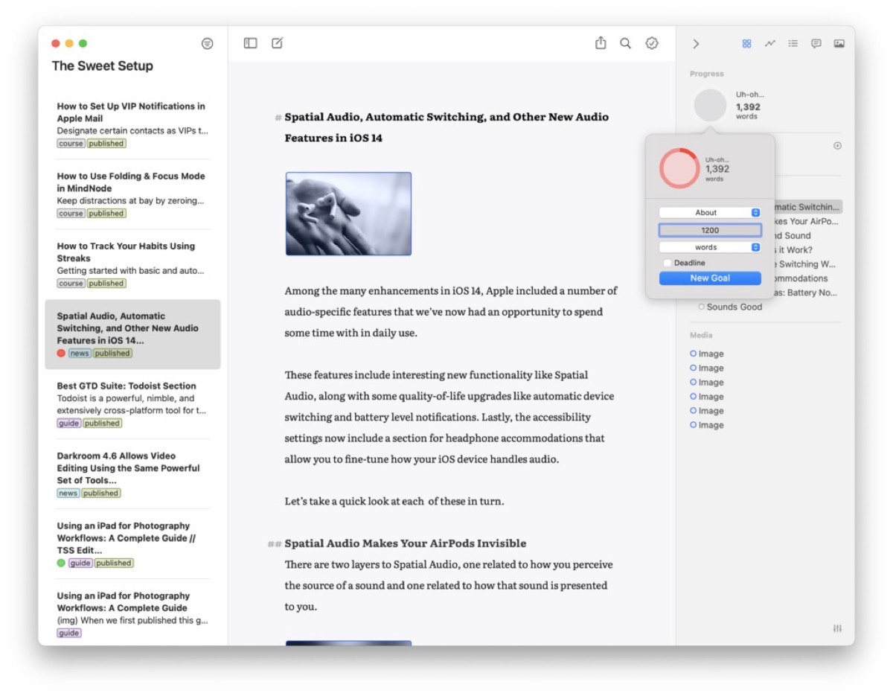Toggle the library sidebar view icon
Image resolution: width=893 pixels, height=696 pixels.
[251, 44]
